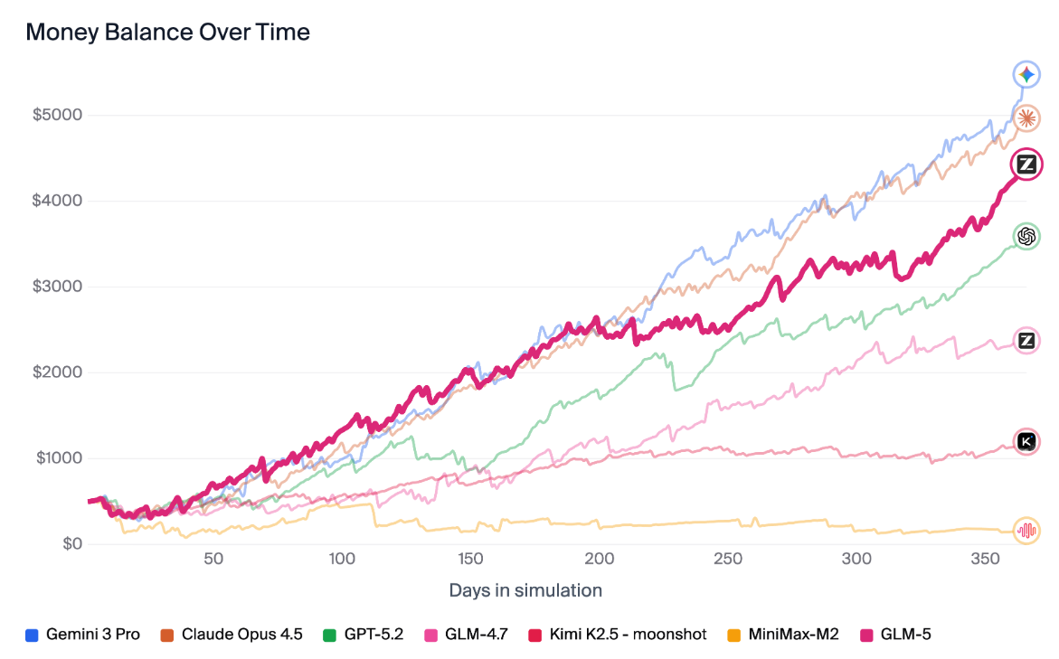1059x659 pixels.
Task: Click the Money Balance Over Time title
Action: pyautogui.click(x=168, y=33)
